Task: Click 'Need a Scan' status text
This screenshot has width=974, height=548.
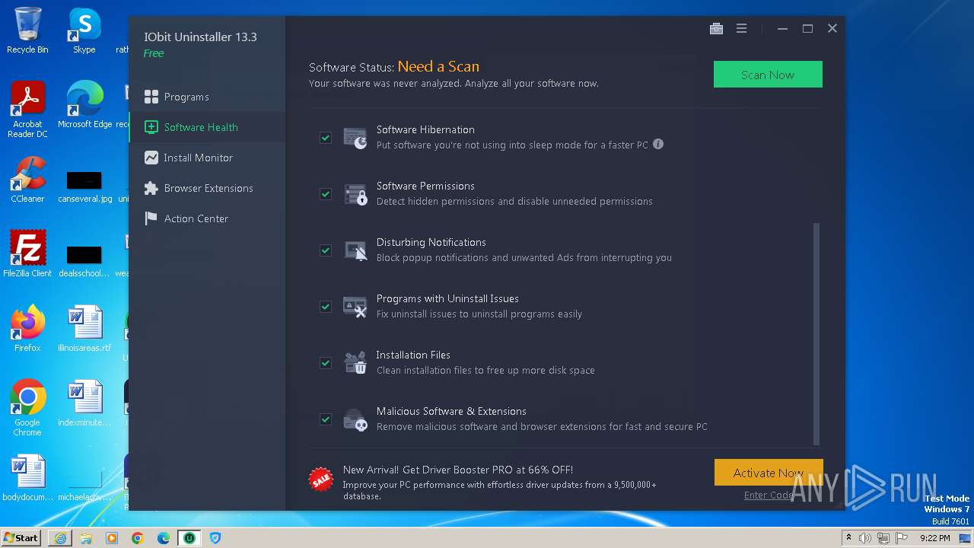Action: click(438, 66)
